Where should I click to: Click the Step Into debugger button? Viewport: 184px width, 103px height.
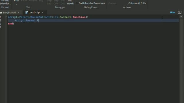(x=49, y=2)
